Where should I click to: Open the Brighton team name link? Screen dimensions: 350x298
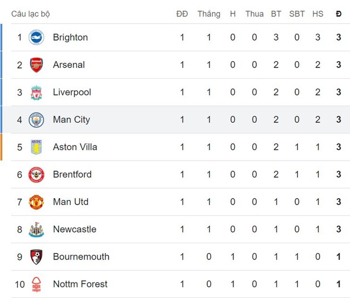70,37
